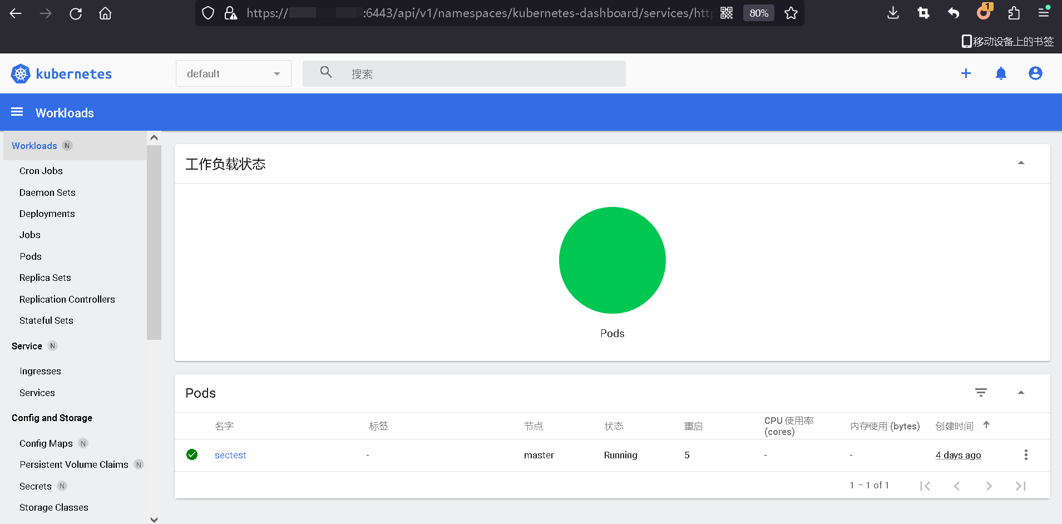
Task: Click the plus icon to create resource
Action: [x=966, y=73]
